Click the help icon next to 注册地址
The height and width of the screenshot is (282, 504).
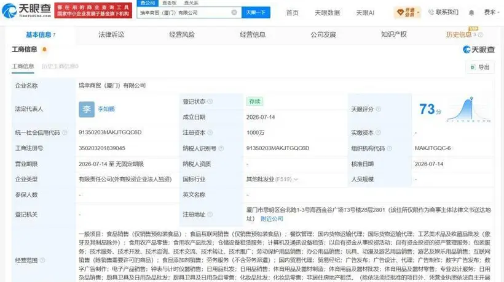[x=210, y=215]
